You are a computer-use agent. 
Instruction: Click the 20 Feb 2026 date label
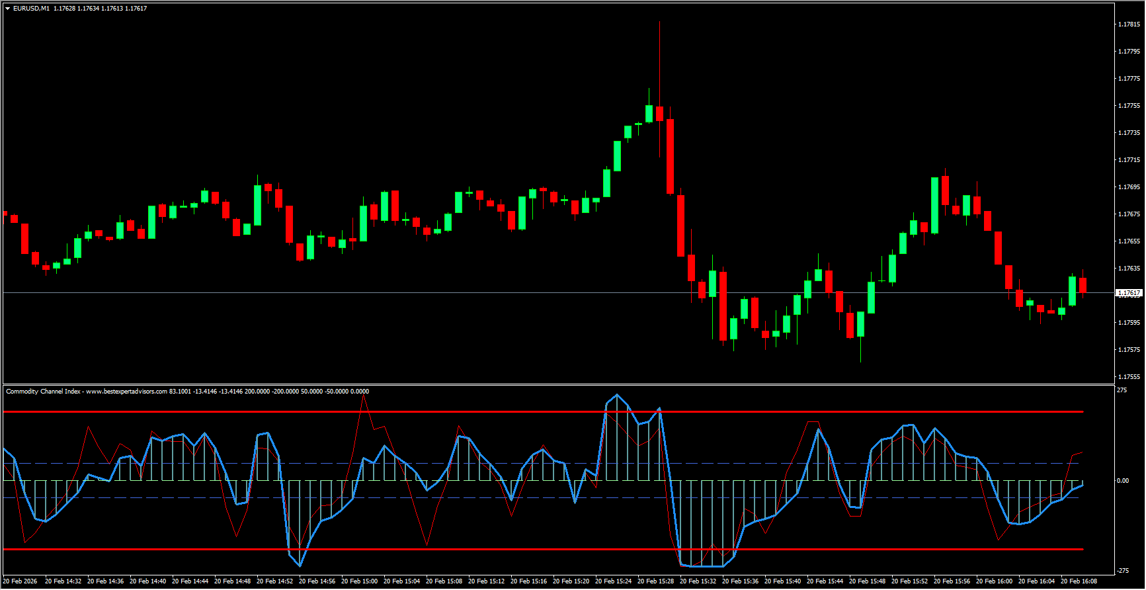pos(20,581)
